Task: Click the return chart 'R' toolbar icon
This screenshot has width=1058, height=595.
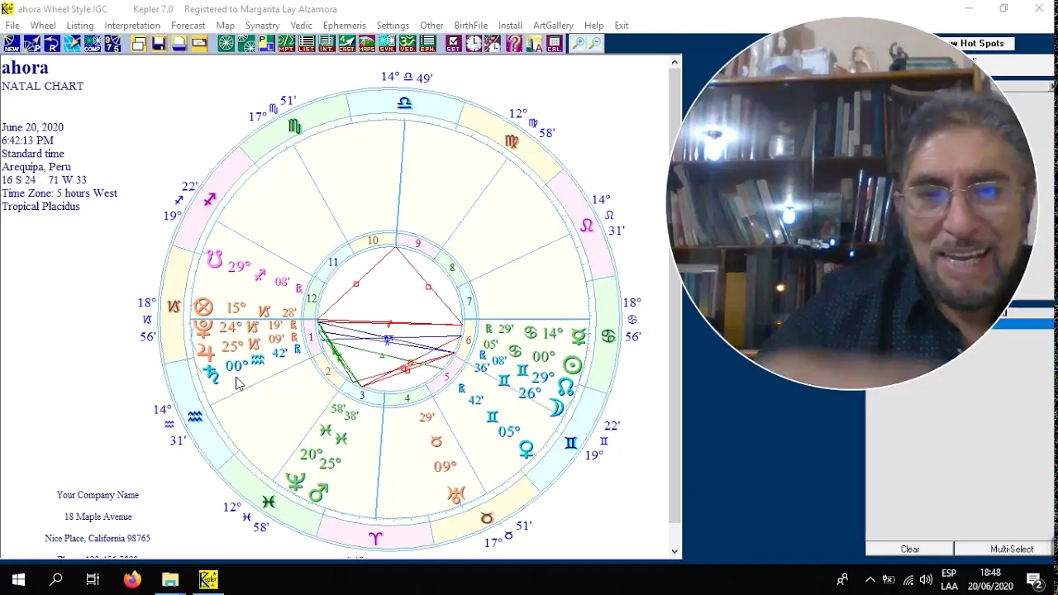Action: [x=52, y=43]
